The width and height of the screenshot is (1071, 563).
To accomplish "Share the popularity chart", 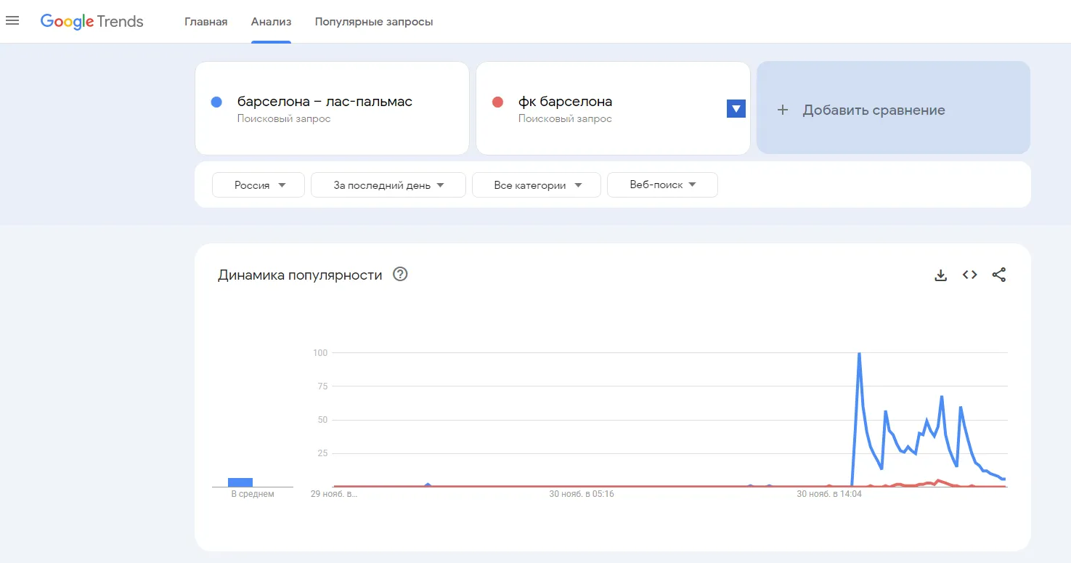I will [999, 275].
